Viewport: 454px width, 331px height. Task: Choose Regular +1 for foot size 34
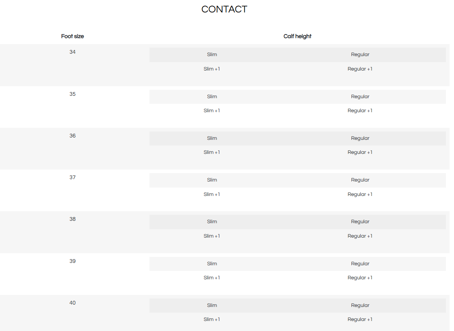[x=360, y=69]
